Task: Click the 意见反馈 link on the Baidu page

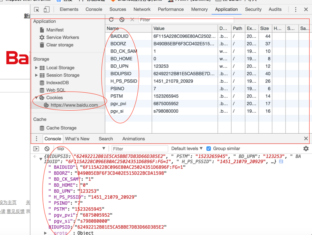Action: (x=16, y=211)
